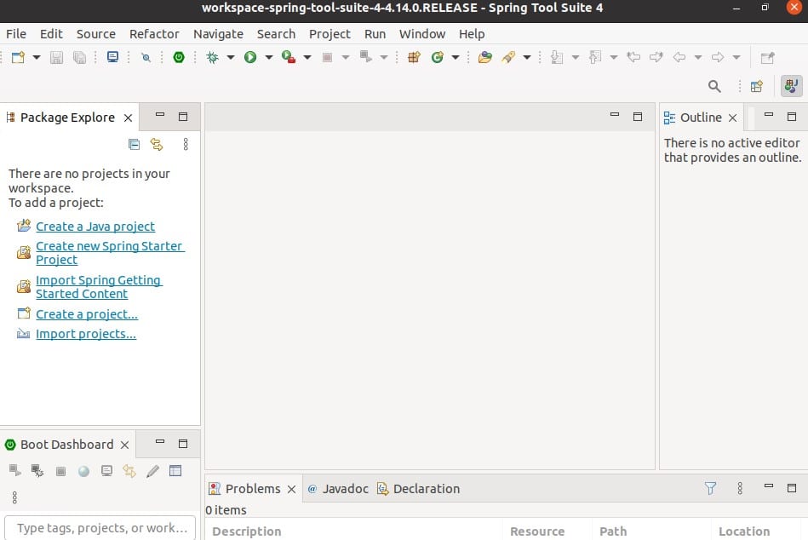Expand the Debug dropdown arrow

(x=231, y=57)
